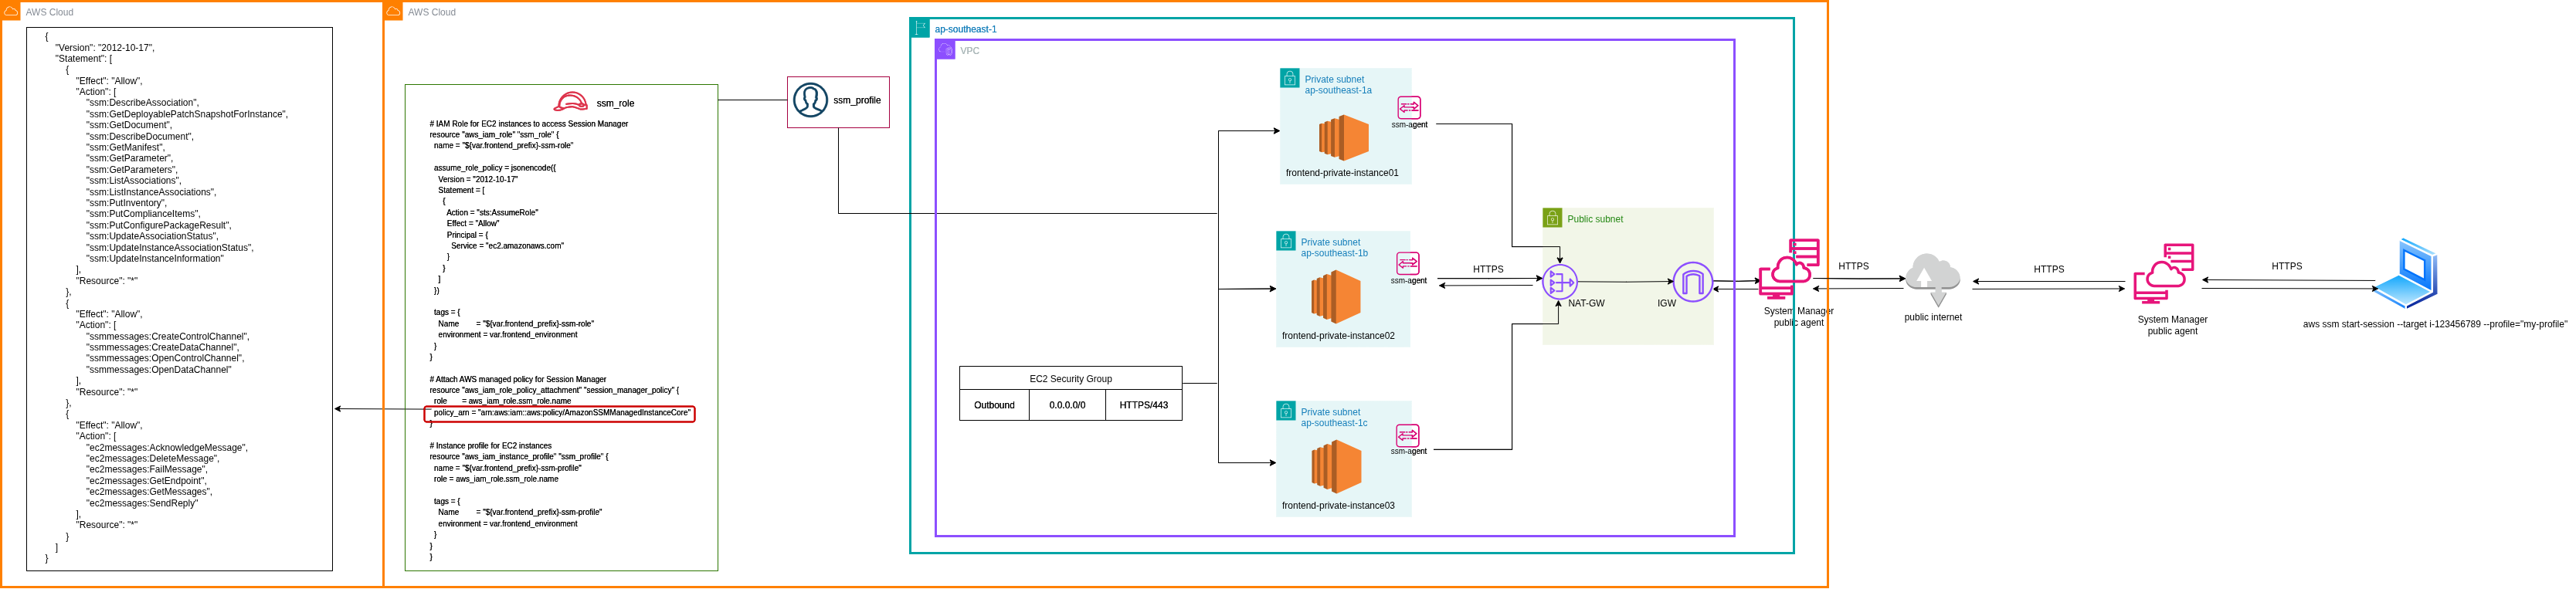Select the frontend-private-instance02 EC2 icon

[x=1336, y=296]
